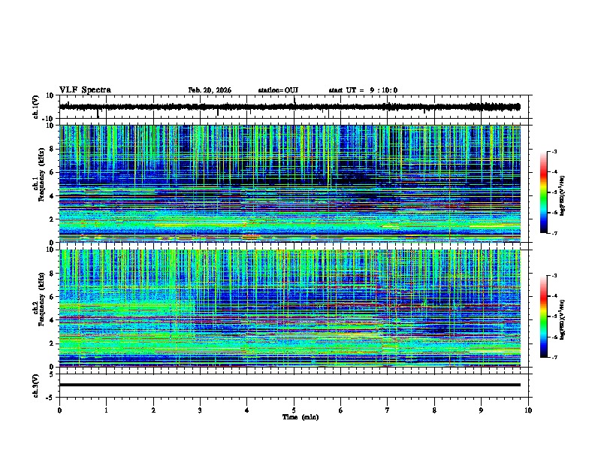
Task: Click the "-10" tick on ch.1(V) axis
Action: (x=48, y=118)
